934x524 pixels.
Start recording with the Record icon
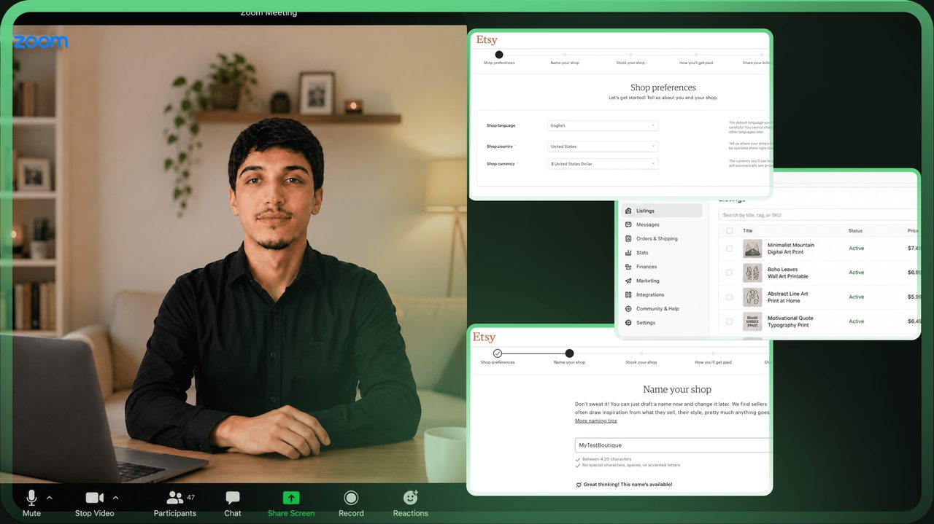pos(351,498)
